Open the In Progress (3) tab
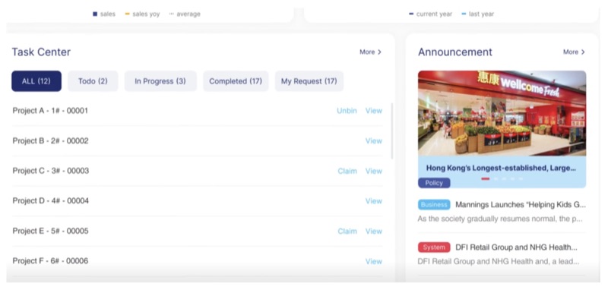This screenshot has width=608, height=293. click(160, 81)
